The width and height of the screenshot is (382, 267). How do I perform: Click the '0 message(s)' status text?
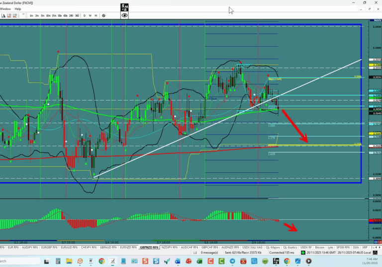pos(209,253)
